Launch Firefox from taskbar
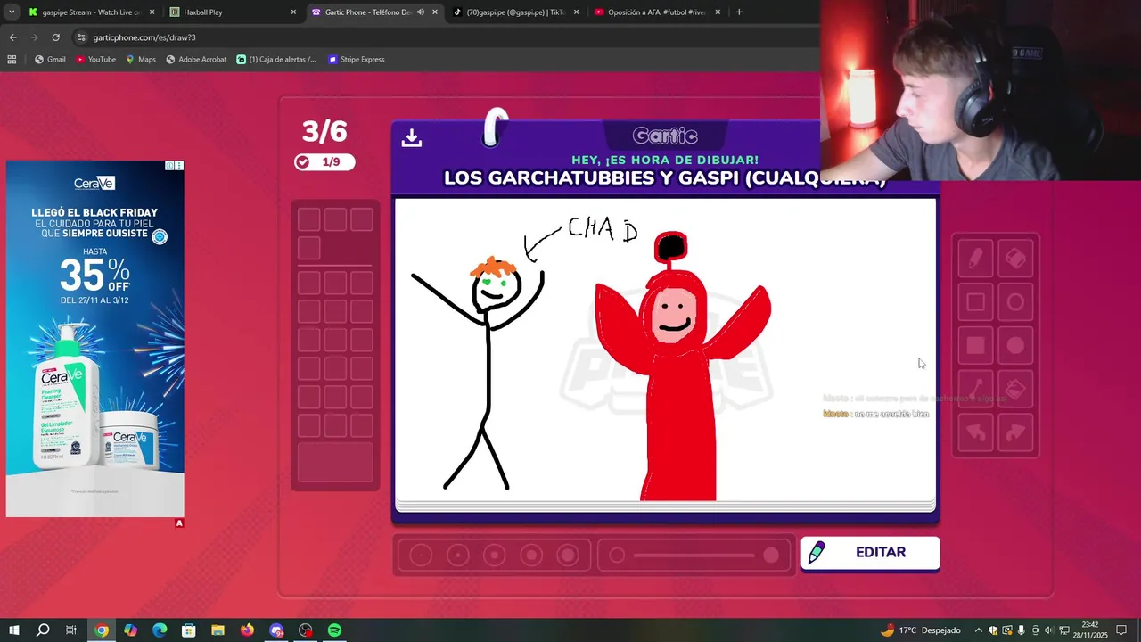The width and height of the screenshot is (1141, 642). click(247, 630)
